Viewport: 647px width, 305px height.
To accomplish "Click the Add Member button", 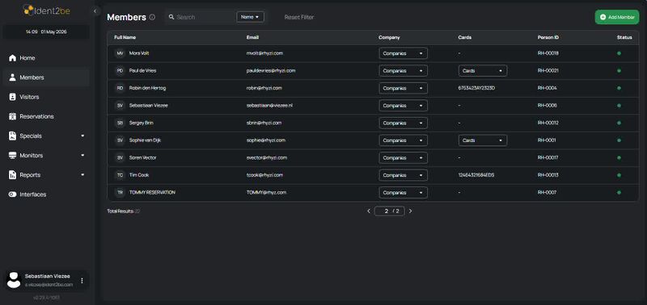I will (617, 17).
